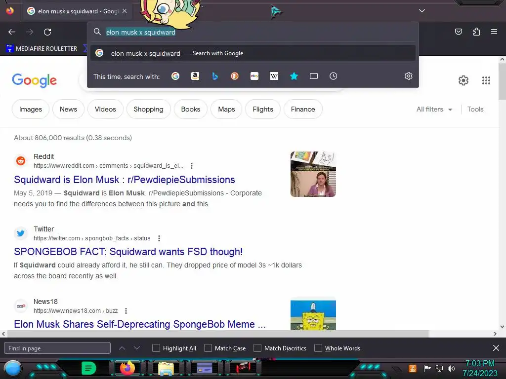Open SPONGEBOB FACT Twitter result link

click(128, 252)
